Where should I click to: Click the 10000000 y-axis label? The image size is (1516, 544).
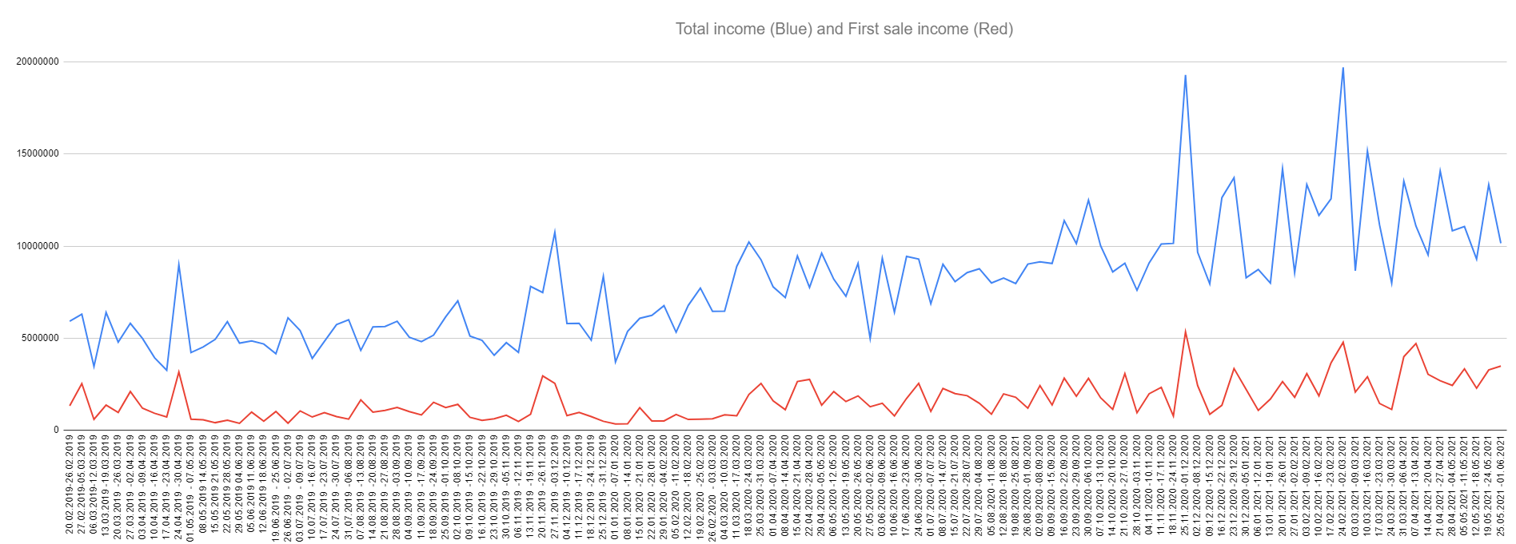pos(38,246)
